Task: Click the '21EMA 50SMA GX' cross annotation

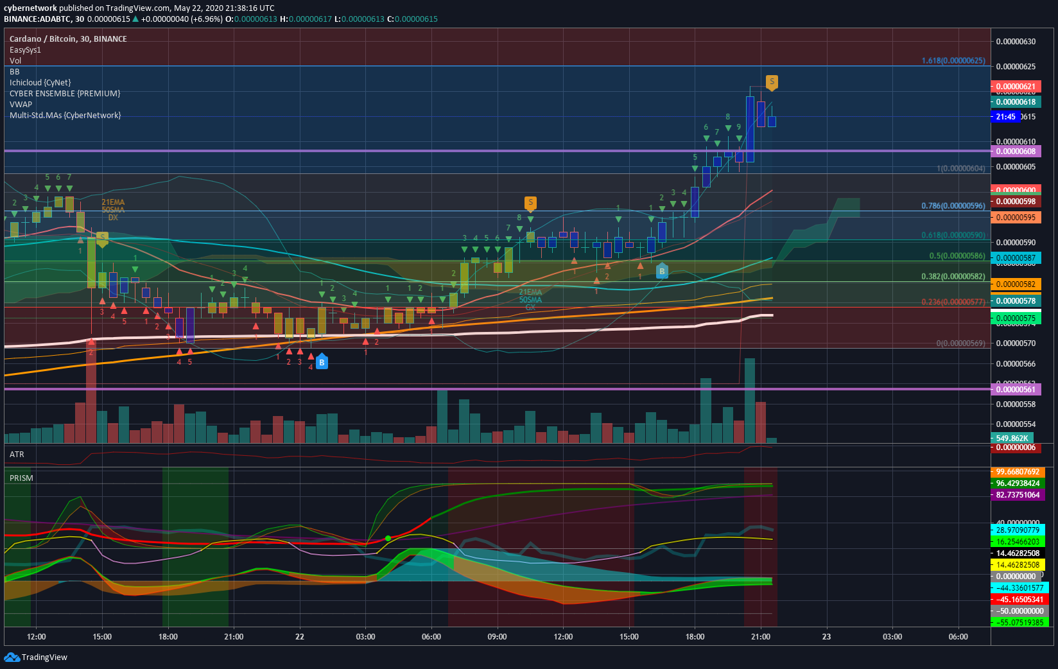Action: pyautogui.click(x=530, y=300)
